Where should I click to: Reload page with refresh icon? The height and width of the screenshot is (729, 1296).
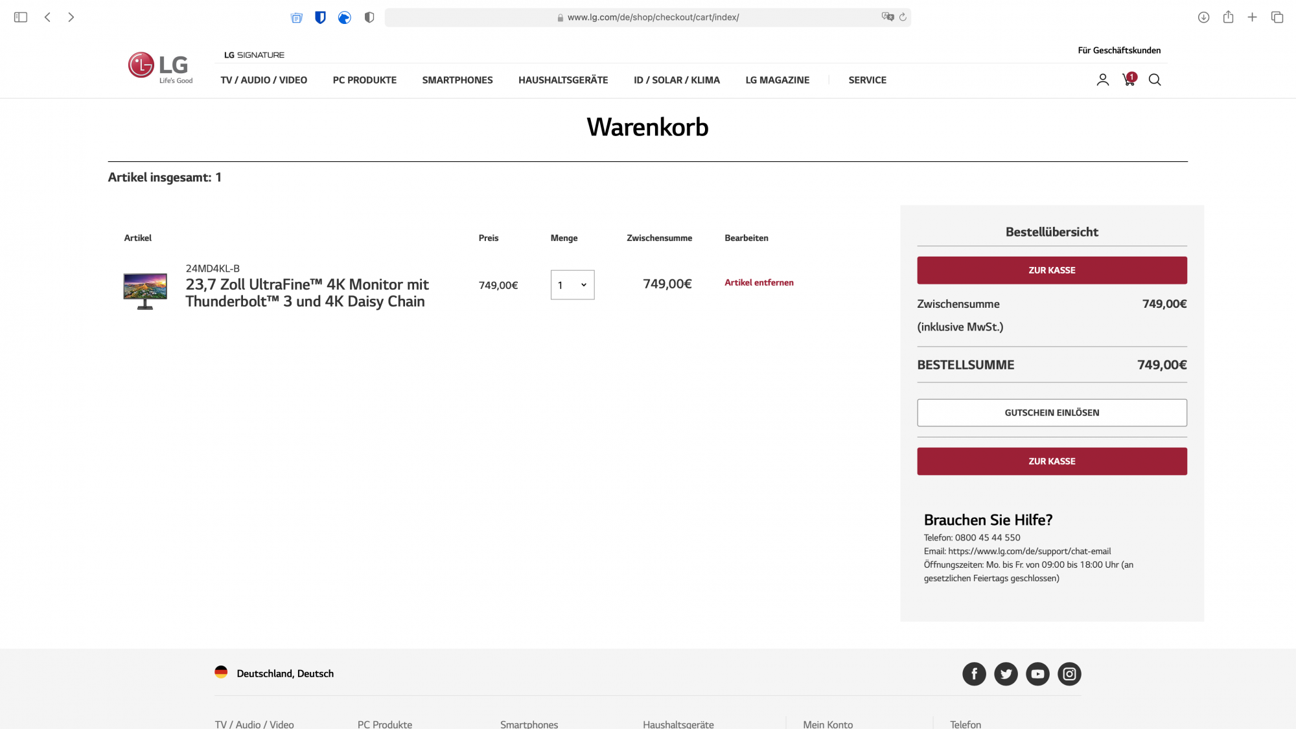click(903, 17)
